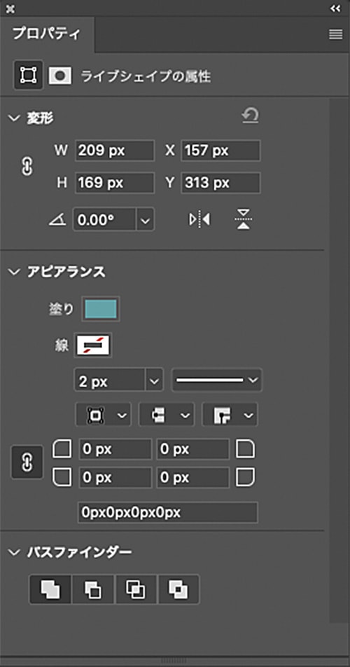Reset the transform with the undo arrow icon

click(x=250, y=116)
